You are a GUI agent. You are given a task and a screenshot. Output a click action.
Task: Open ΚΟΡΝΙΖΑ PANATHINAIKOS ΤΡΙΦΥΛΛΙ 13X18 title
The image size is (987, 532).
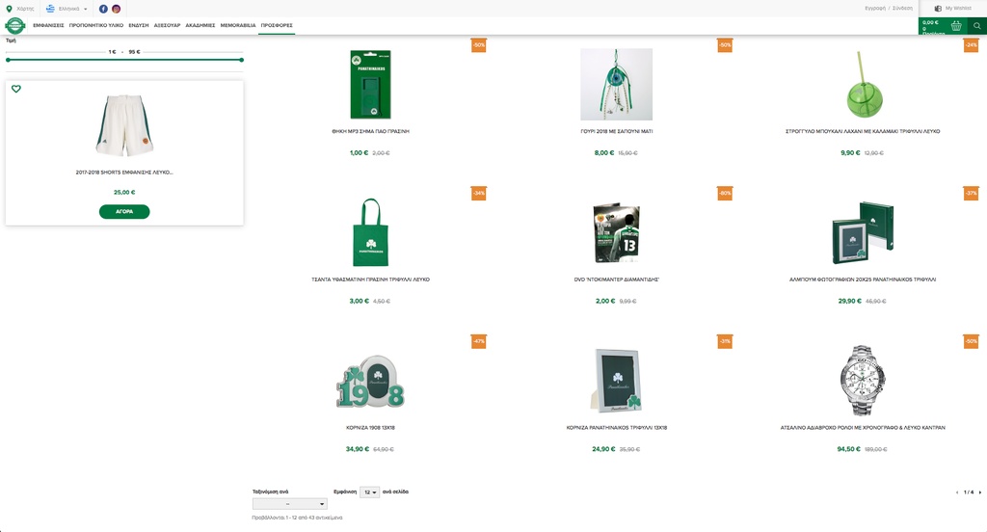point(616,428)
